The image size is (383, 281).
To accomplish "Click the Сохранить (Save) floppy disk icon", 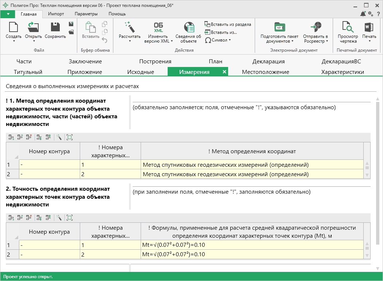I will coord(55,27).
